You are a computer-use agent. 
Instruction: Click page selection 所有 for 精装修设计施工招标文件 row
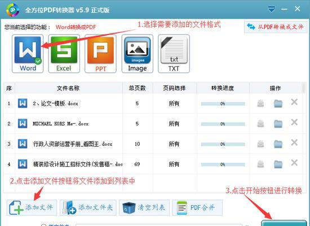[174, 164]
